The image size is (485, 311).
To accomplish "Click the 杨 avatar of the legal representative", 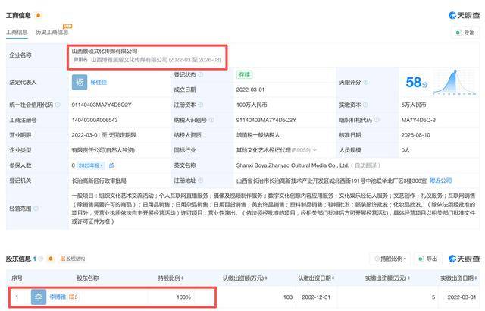I will 80,83.
